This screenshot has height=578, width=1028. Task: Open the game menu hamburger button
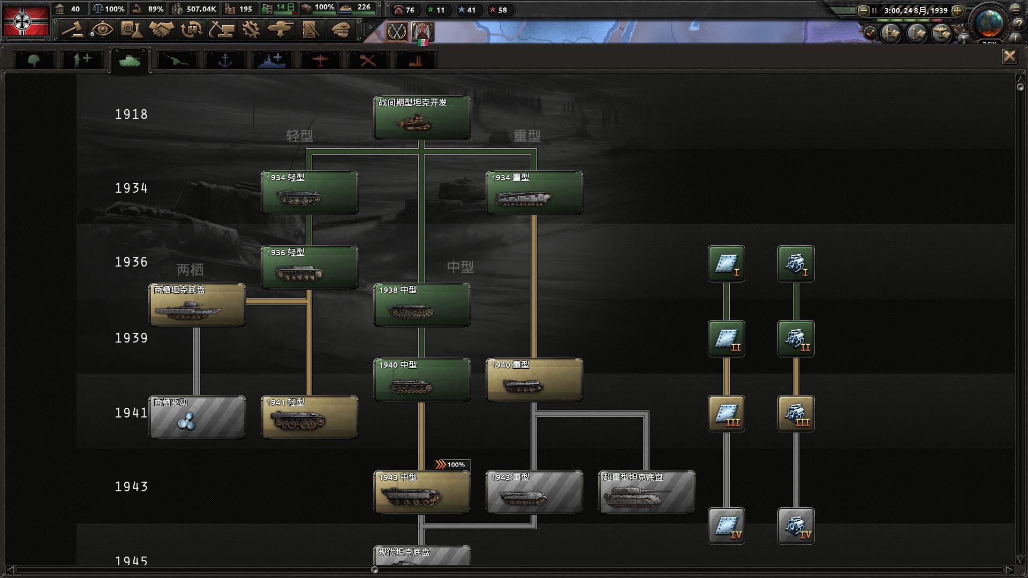pyautogui.click(x=1016, y=10)
